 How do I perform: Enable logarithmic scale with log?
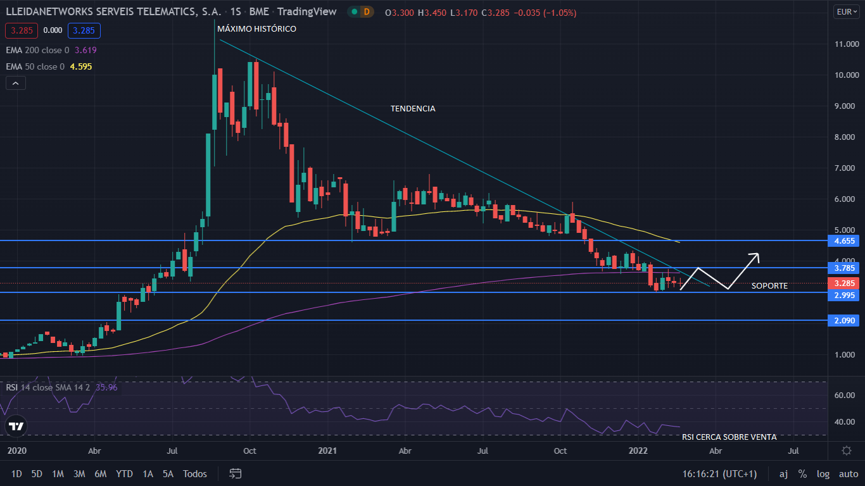[x=823, y=473]
